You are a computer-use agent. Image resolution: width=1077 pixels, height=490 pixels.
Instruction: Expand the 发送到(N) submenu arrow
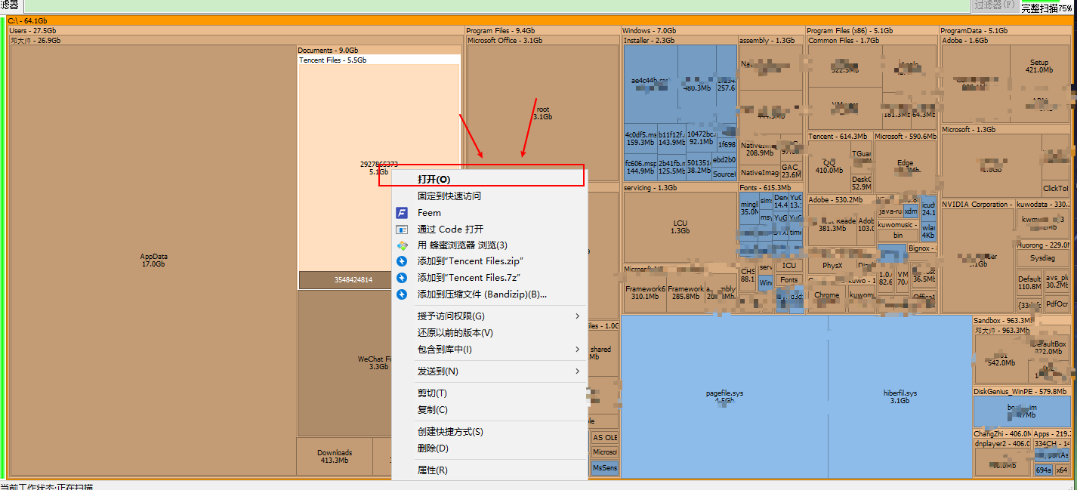point(578,371)
